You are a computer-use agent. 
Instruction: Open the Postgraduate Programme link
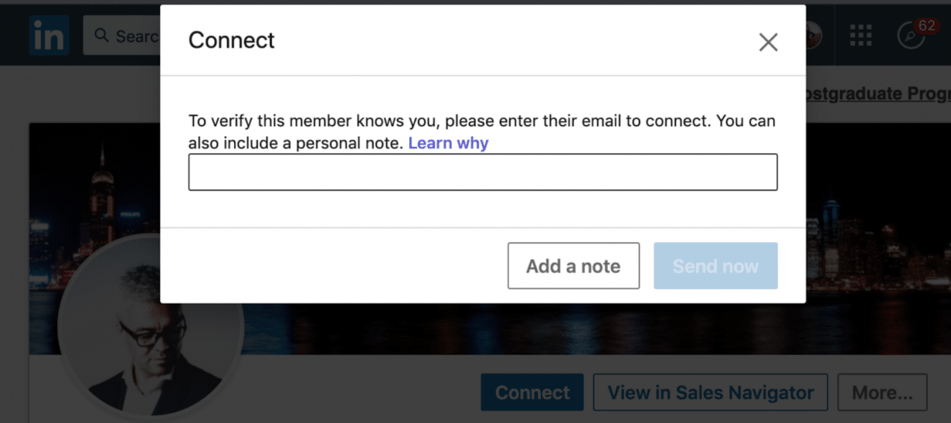coord(878,94)
